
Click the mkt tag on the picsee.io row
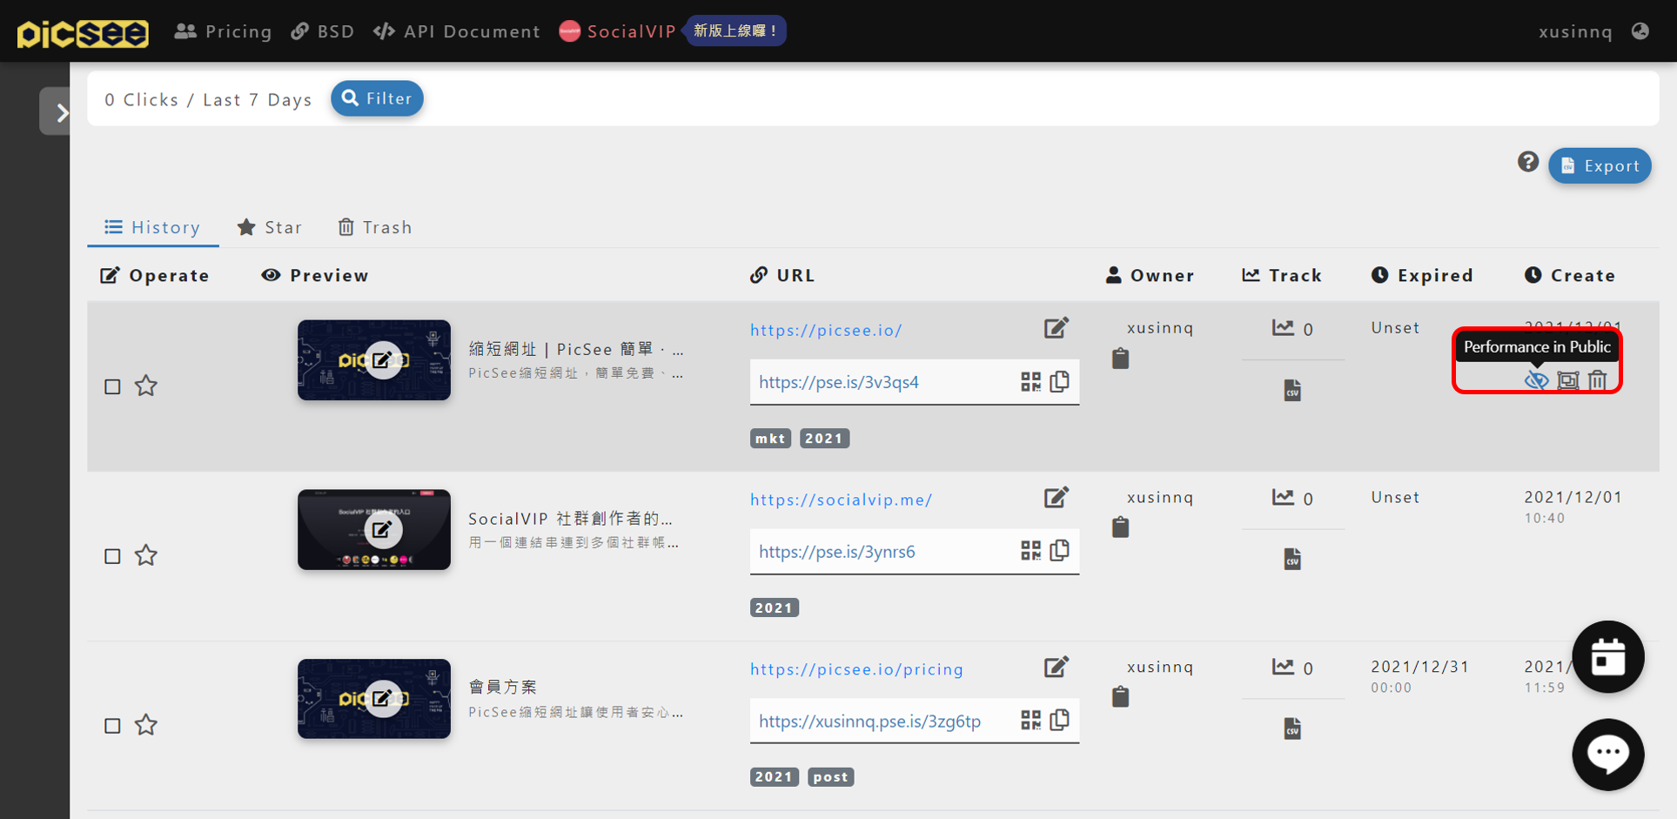pyautogui.click(x=770, y=438)
